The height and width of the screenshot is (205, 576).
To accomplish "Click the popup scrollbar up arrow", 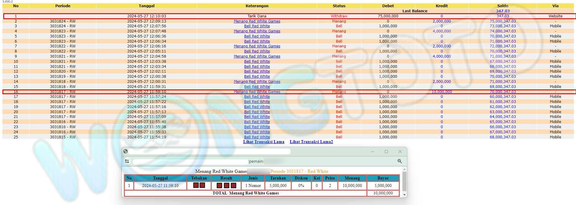I will tap(404, 170).
